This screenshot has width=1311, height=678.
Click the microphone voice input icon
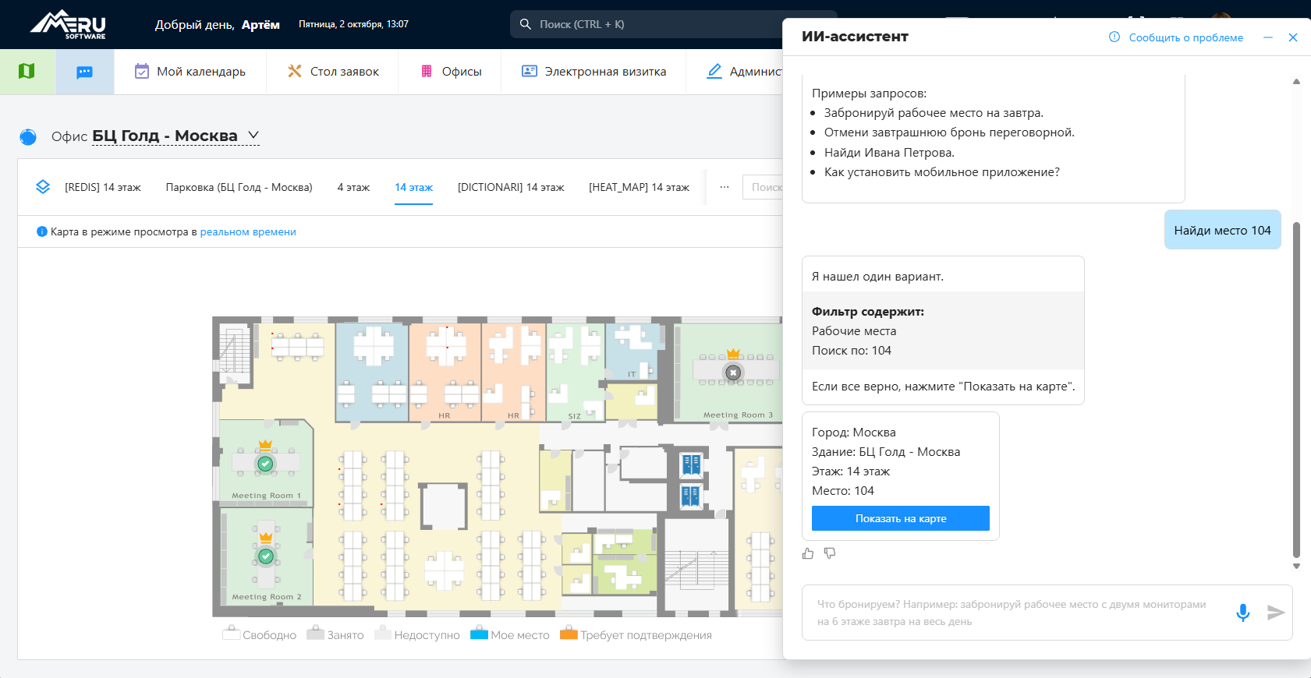point(1243,613)
